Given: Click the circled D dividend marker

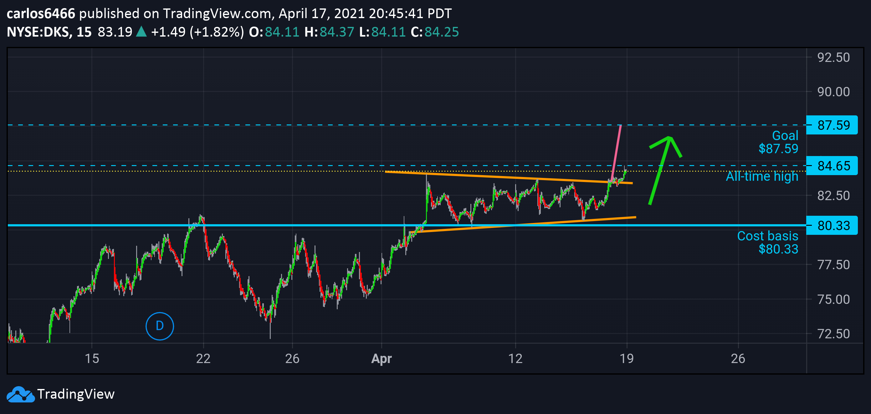Looking at the screenshot, I should (x=160, y=326).
